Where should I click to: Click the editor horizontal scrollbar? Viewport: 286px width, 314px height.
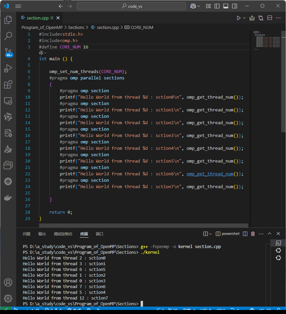coord(143,225)
